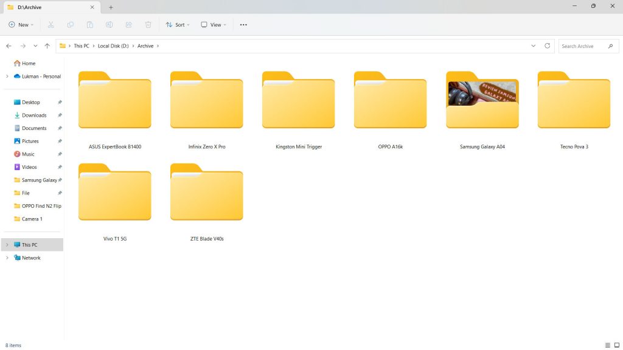
Task: Click the Delete icon on the toolbar
Action: point(148,24)
